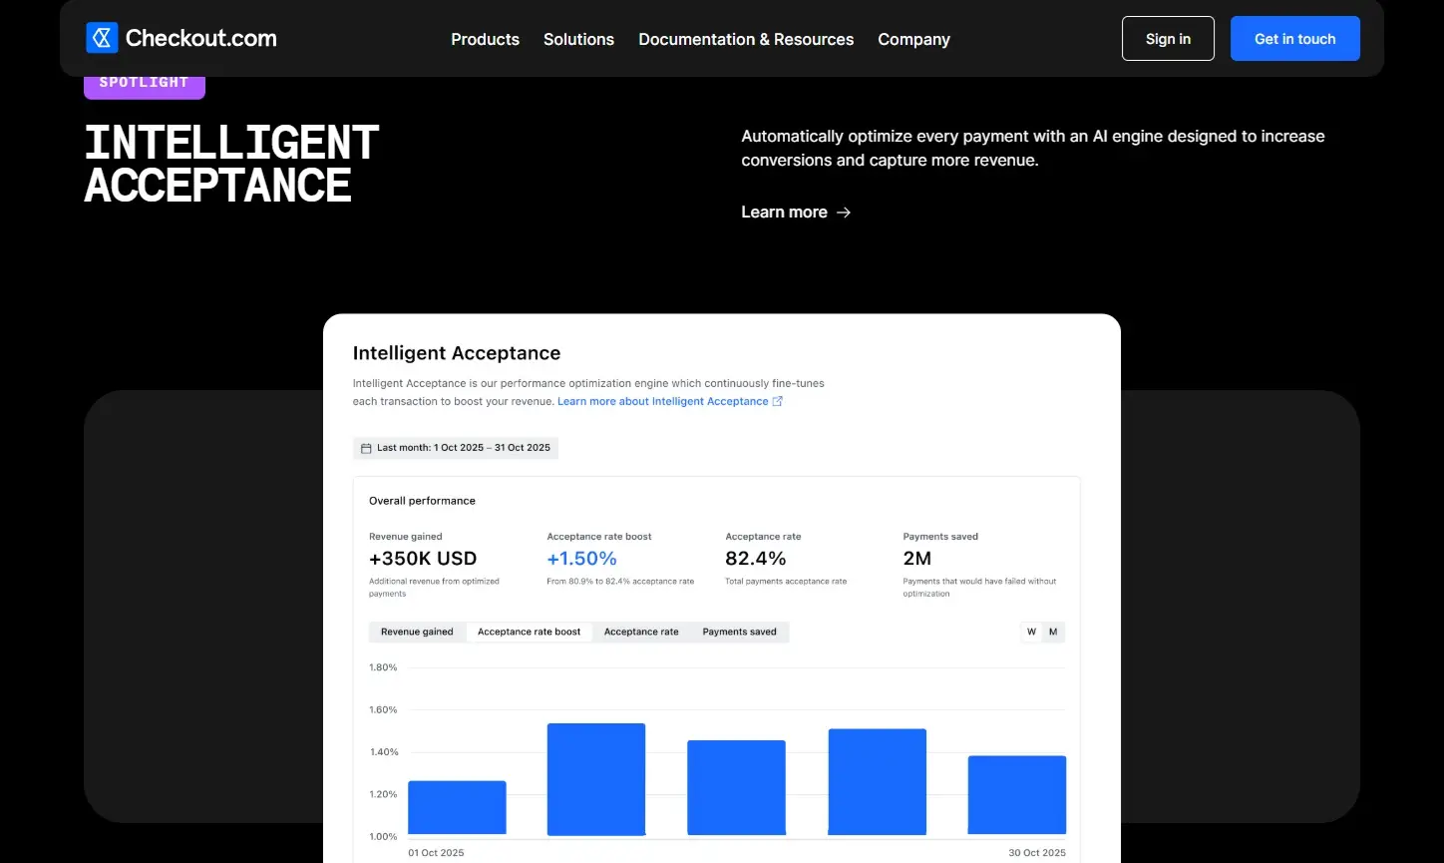Screen dimensions: 1444x863
Task: Click the 01 Oct 2025 axis label
Action: [x=436, y=853]
